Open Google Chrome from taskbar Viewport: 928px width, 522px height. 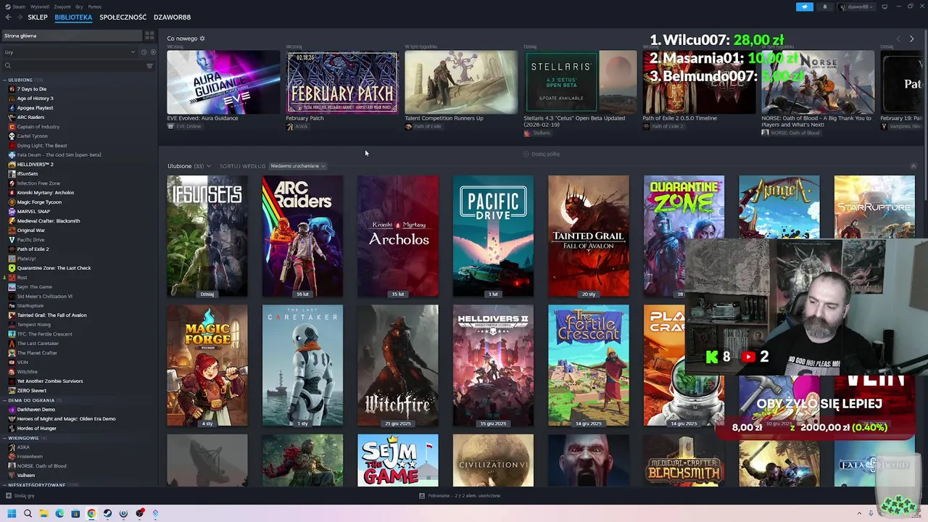click(91, 513)
